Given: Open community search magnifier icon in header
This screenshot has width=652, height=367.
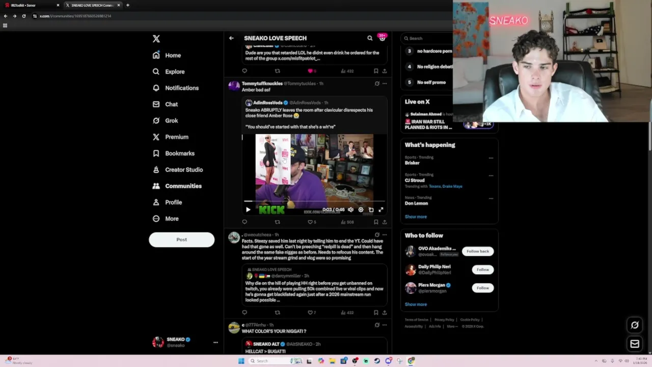Looking at the screenshot, I should click(x=370, y=38).
